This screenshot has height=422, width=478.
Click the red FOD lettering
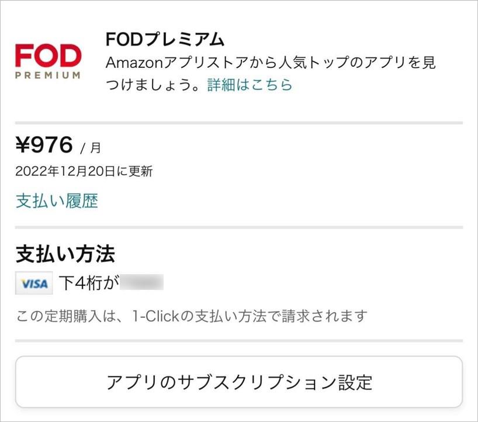[x=48, y=56]
